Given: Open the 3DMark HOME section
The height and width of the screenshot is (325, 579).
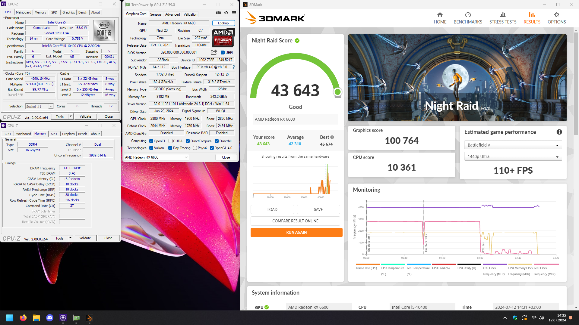Looking at the screenshot, I should coord(440,18).
